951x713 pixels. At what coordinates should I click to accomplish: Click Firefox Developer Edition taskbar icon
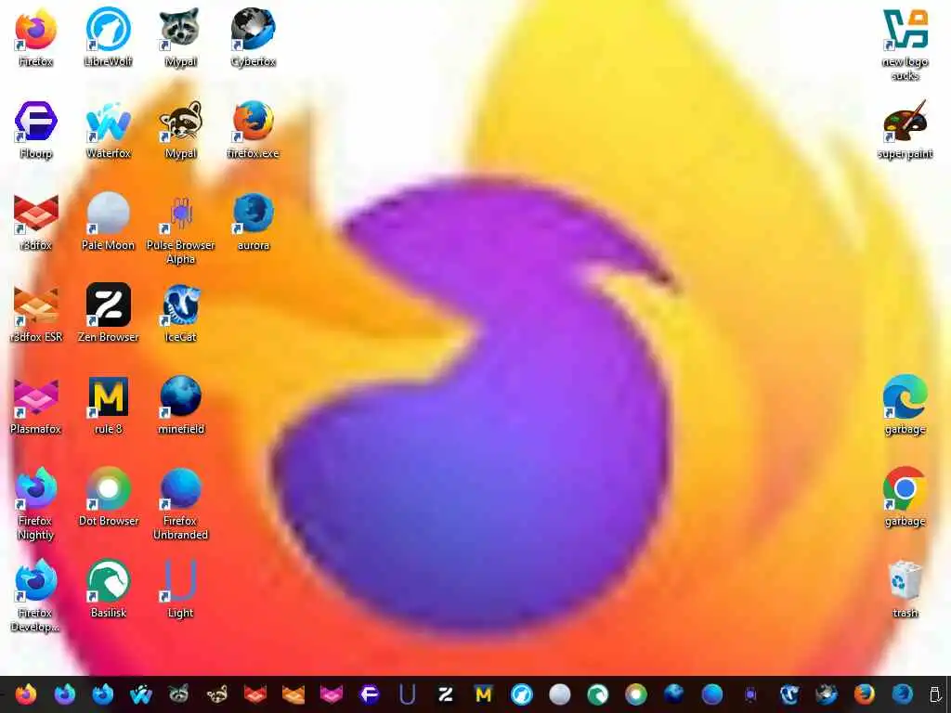click(102, 694)
